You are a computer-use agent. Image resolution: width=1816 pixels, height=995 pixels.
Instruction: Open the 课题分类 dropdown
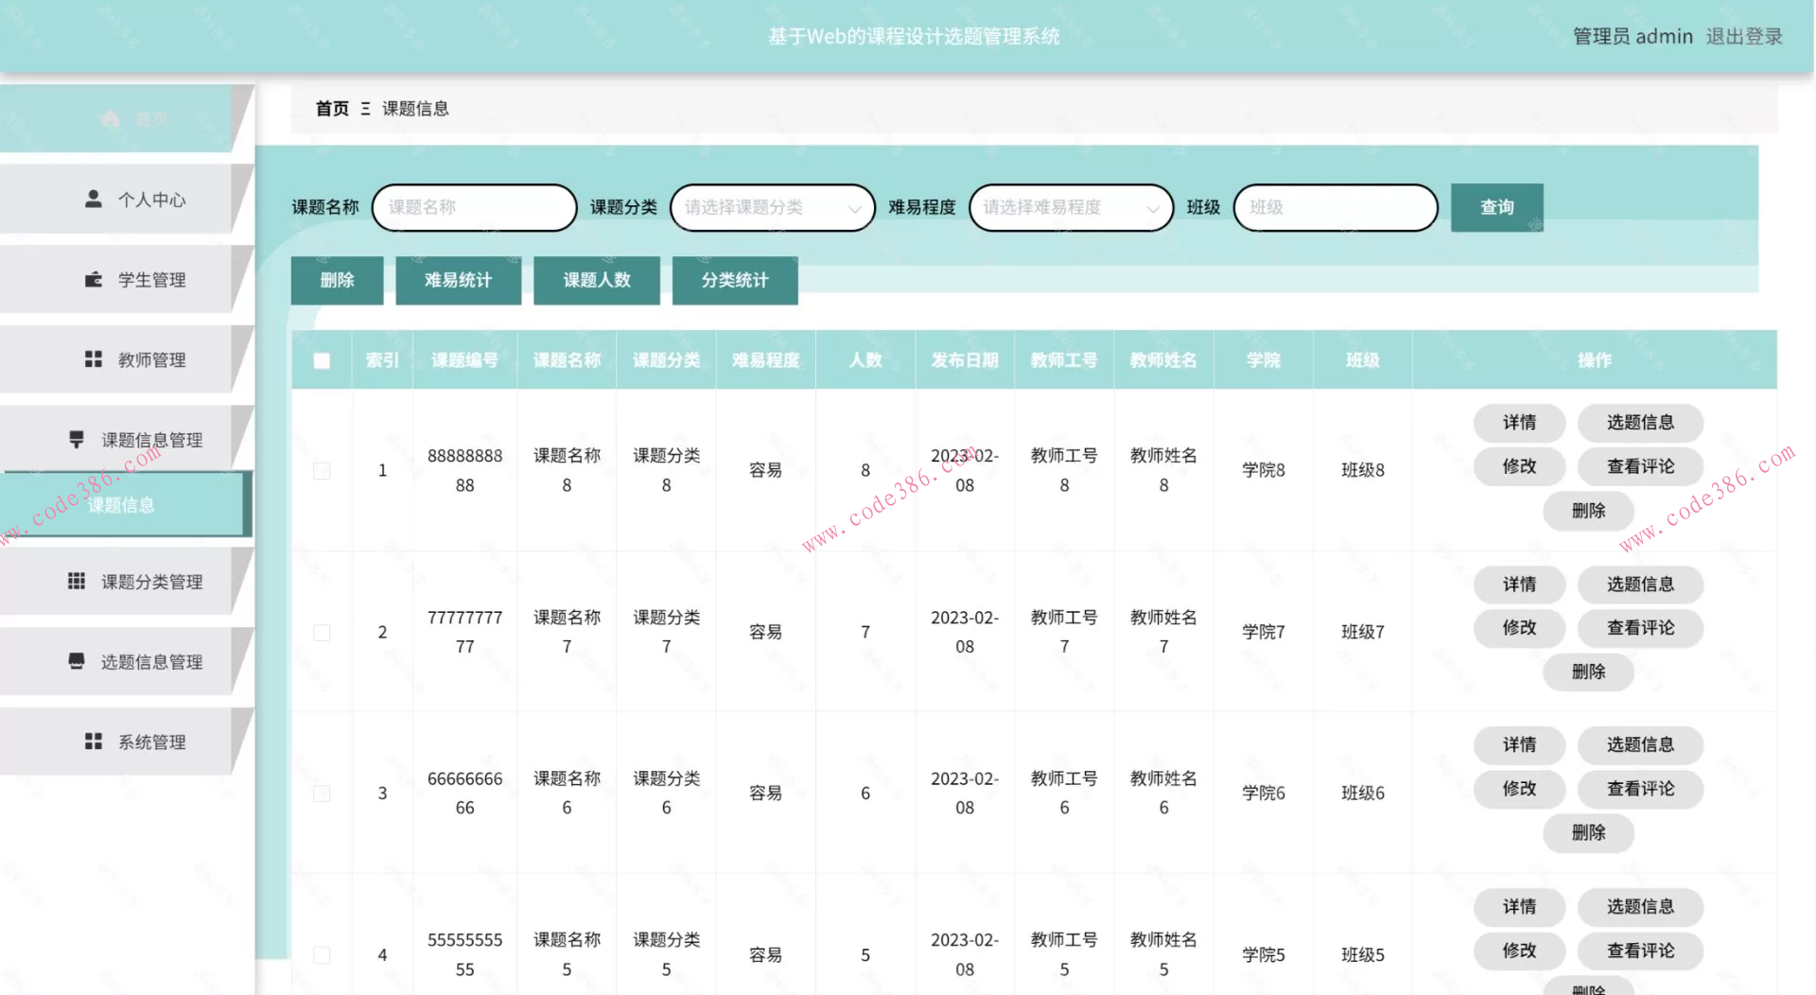click(x=772, y=207)
